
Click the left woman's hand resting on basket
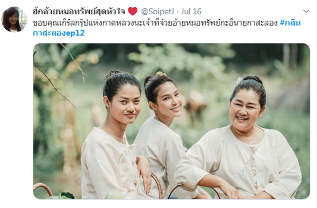[144, 173]
